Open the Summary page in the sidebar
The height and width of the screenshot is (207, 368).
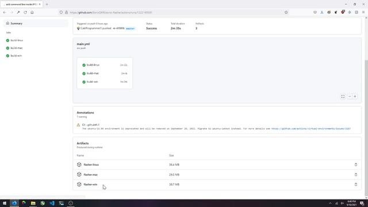pyautogui.click(x=36, y=24)
